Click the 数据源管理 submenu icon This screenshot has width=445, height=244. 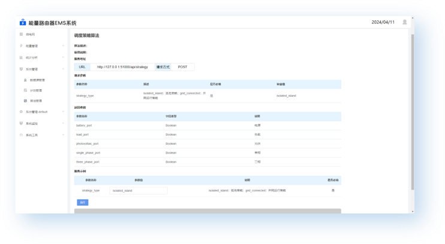25,80
